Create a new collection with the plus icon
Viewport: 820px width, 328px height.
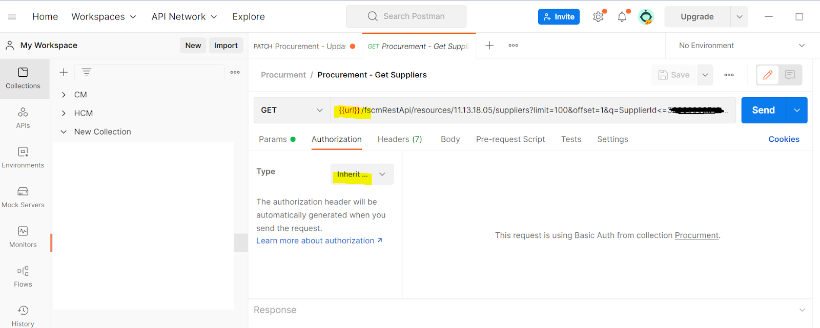64,73
